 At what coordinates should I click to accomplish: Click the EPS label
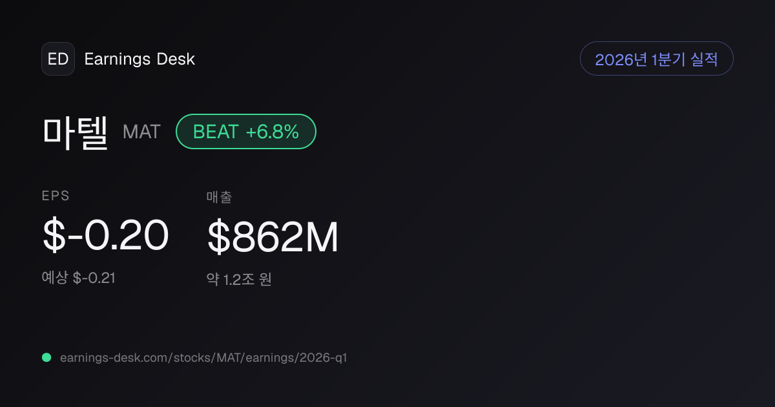56,196
